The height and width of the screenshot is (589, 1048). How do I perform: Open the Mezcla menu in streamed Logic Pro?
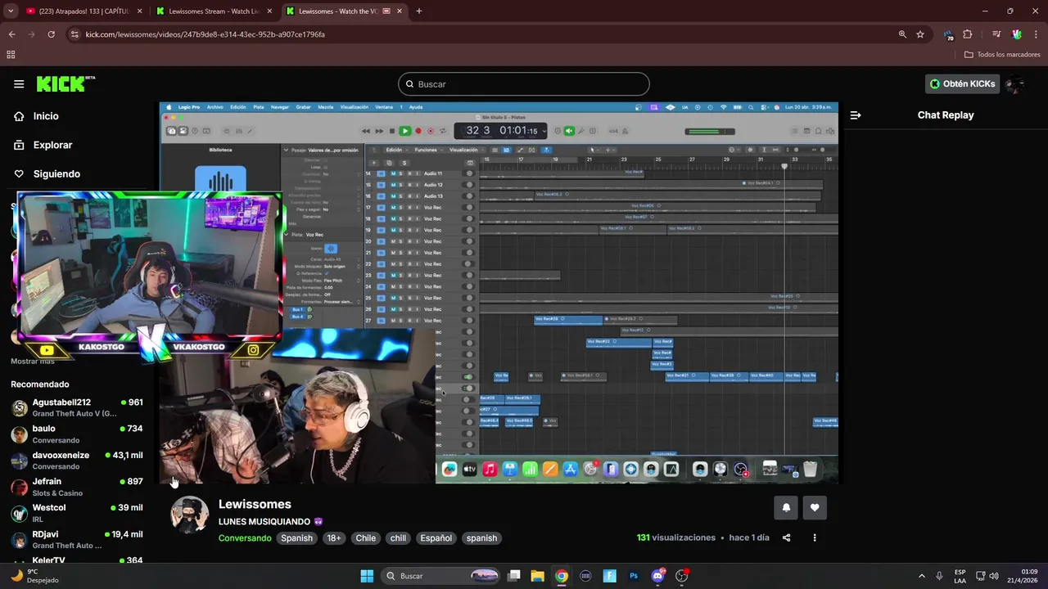click(x=325, y=107)
